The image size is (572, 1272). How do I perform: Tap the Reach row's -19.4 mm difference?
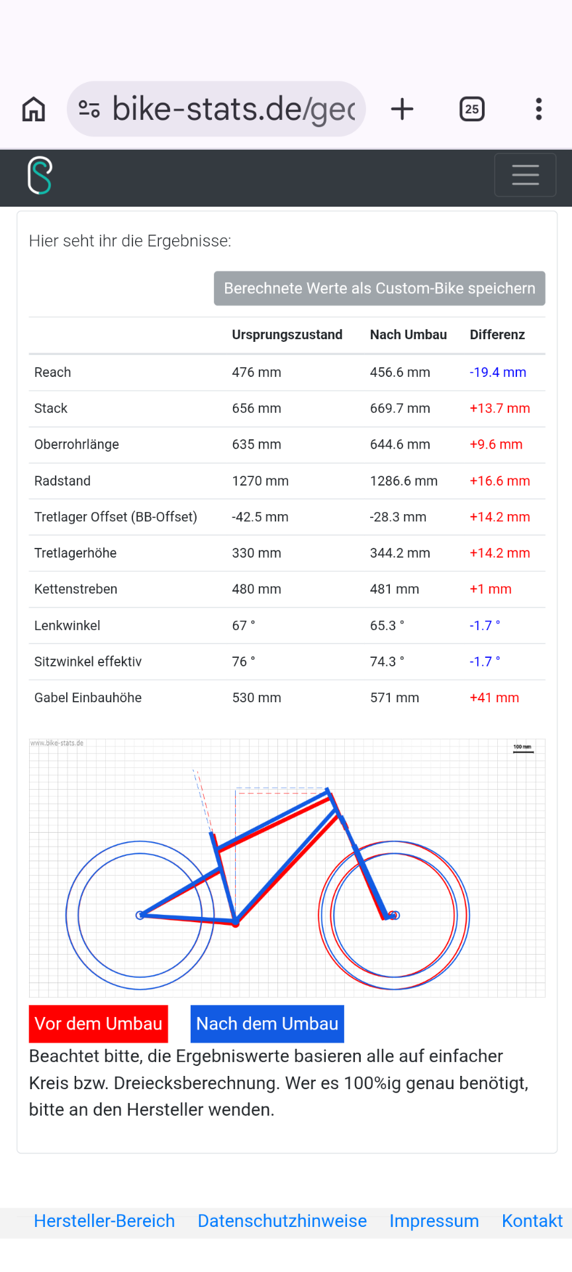(x=498, y=372)
